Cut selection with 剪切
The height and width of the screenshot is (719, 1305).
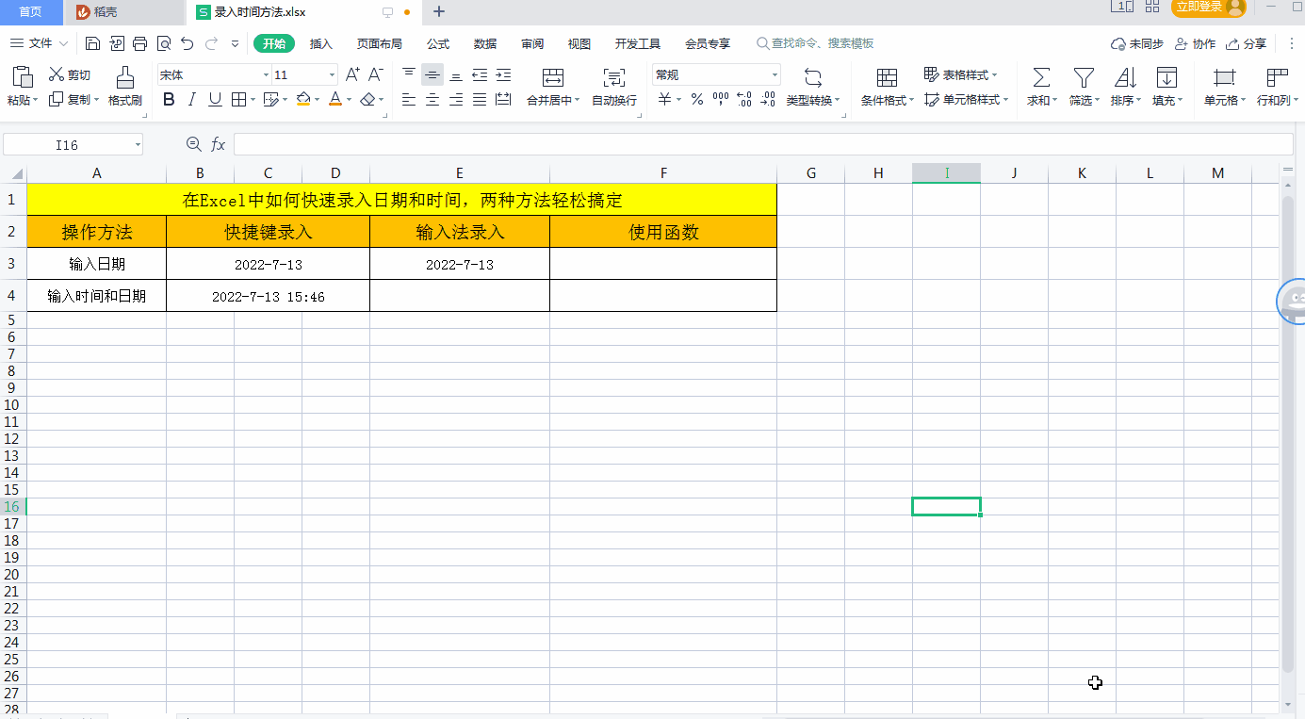coord(70,74)
